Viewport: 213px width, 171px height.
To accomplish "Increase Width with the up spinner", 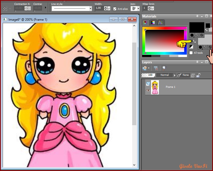I will [x=106, y=7].
